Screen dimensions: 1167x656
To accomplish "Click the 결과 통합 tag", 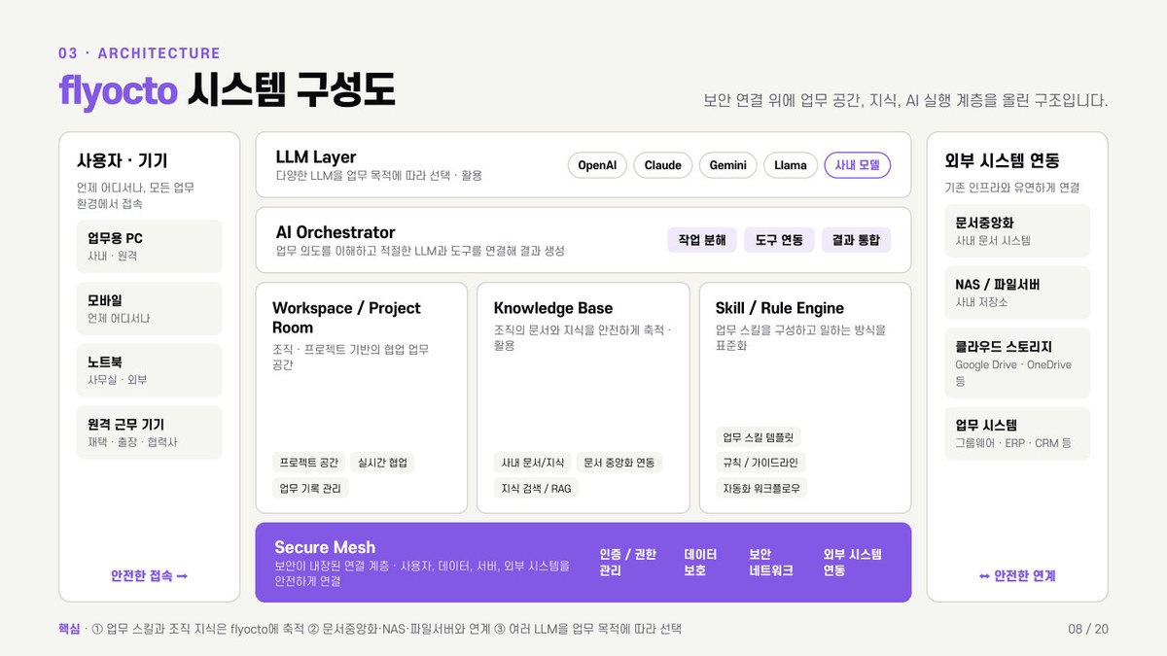I will click(x=856, y=240).
